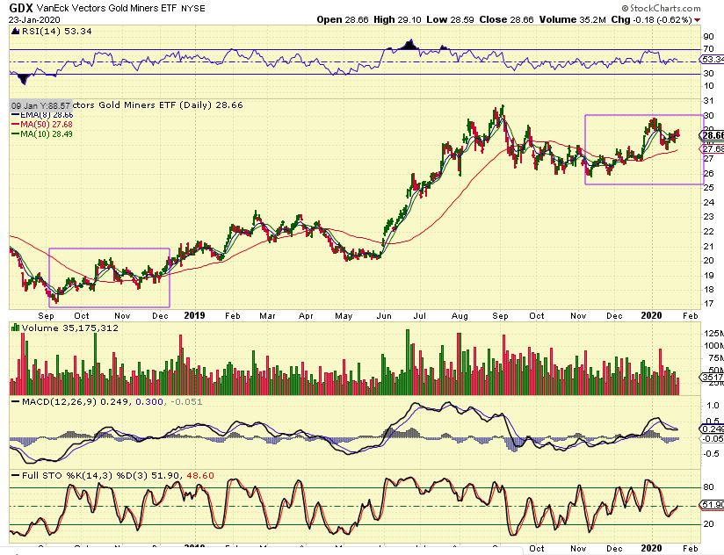Click the RSI(14) legend marker icon
Viewport: 724px width, 555px height.
click(x=15, y=32)
